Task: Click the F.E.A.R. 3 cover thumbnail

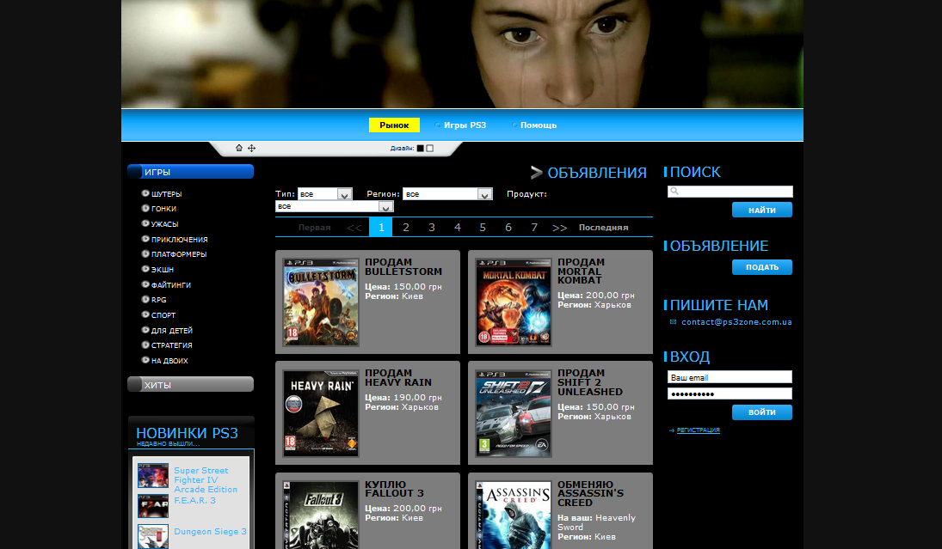Action: pos(152,506)
